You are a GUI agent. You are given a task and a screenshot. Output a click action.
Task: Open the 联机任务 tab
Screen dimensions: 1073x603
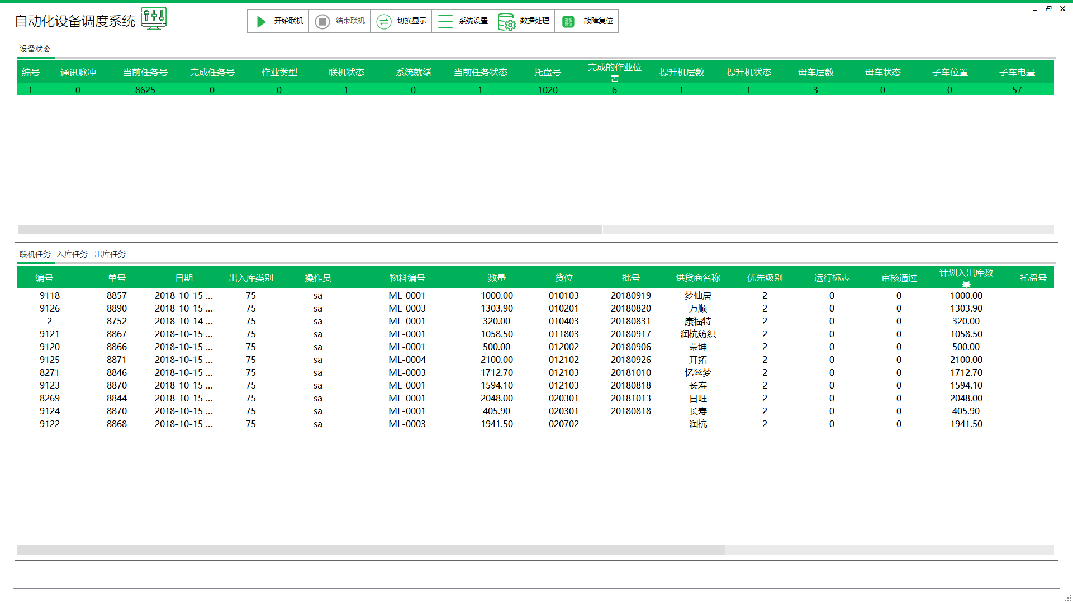(35, 254)
